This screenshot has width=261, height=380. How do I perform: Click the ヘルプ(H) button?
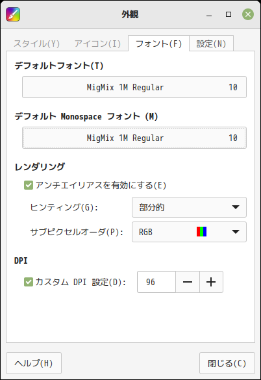click(x=34, y=363)
